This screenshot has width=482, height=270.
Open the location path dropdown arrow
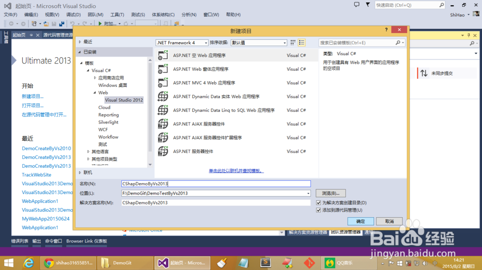308,194
